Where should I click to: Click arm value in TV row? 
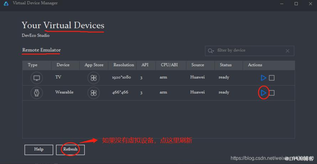pyautogui.click(x=163, y=78)
